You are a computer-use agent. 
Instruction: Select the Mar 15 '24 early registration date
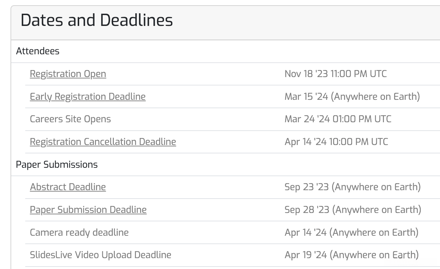(306, 97)
